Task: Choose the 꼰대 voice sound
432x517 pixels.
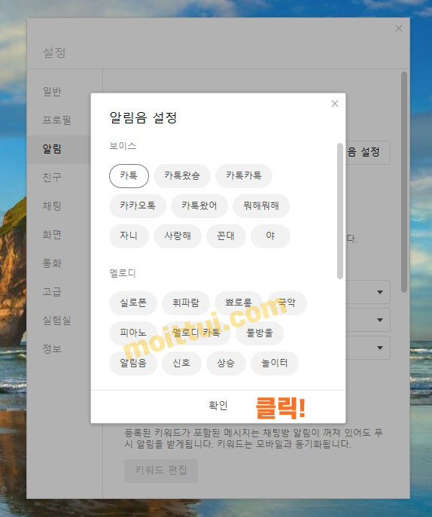Action: [226, 236]
